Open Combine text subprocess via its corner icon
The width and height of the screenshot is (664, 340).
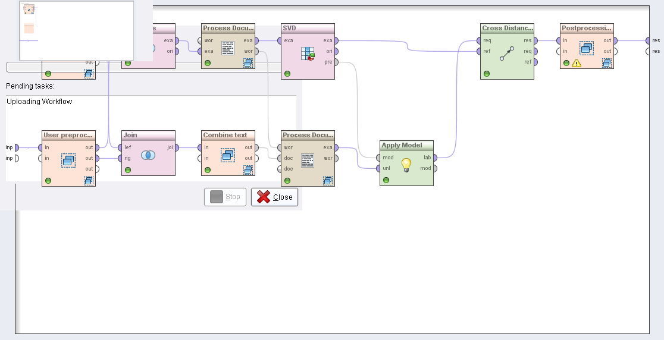248,170
